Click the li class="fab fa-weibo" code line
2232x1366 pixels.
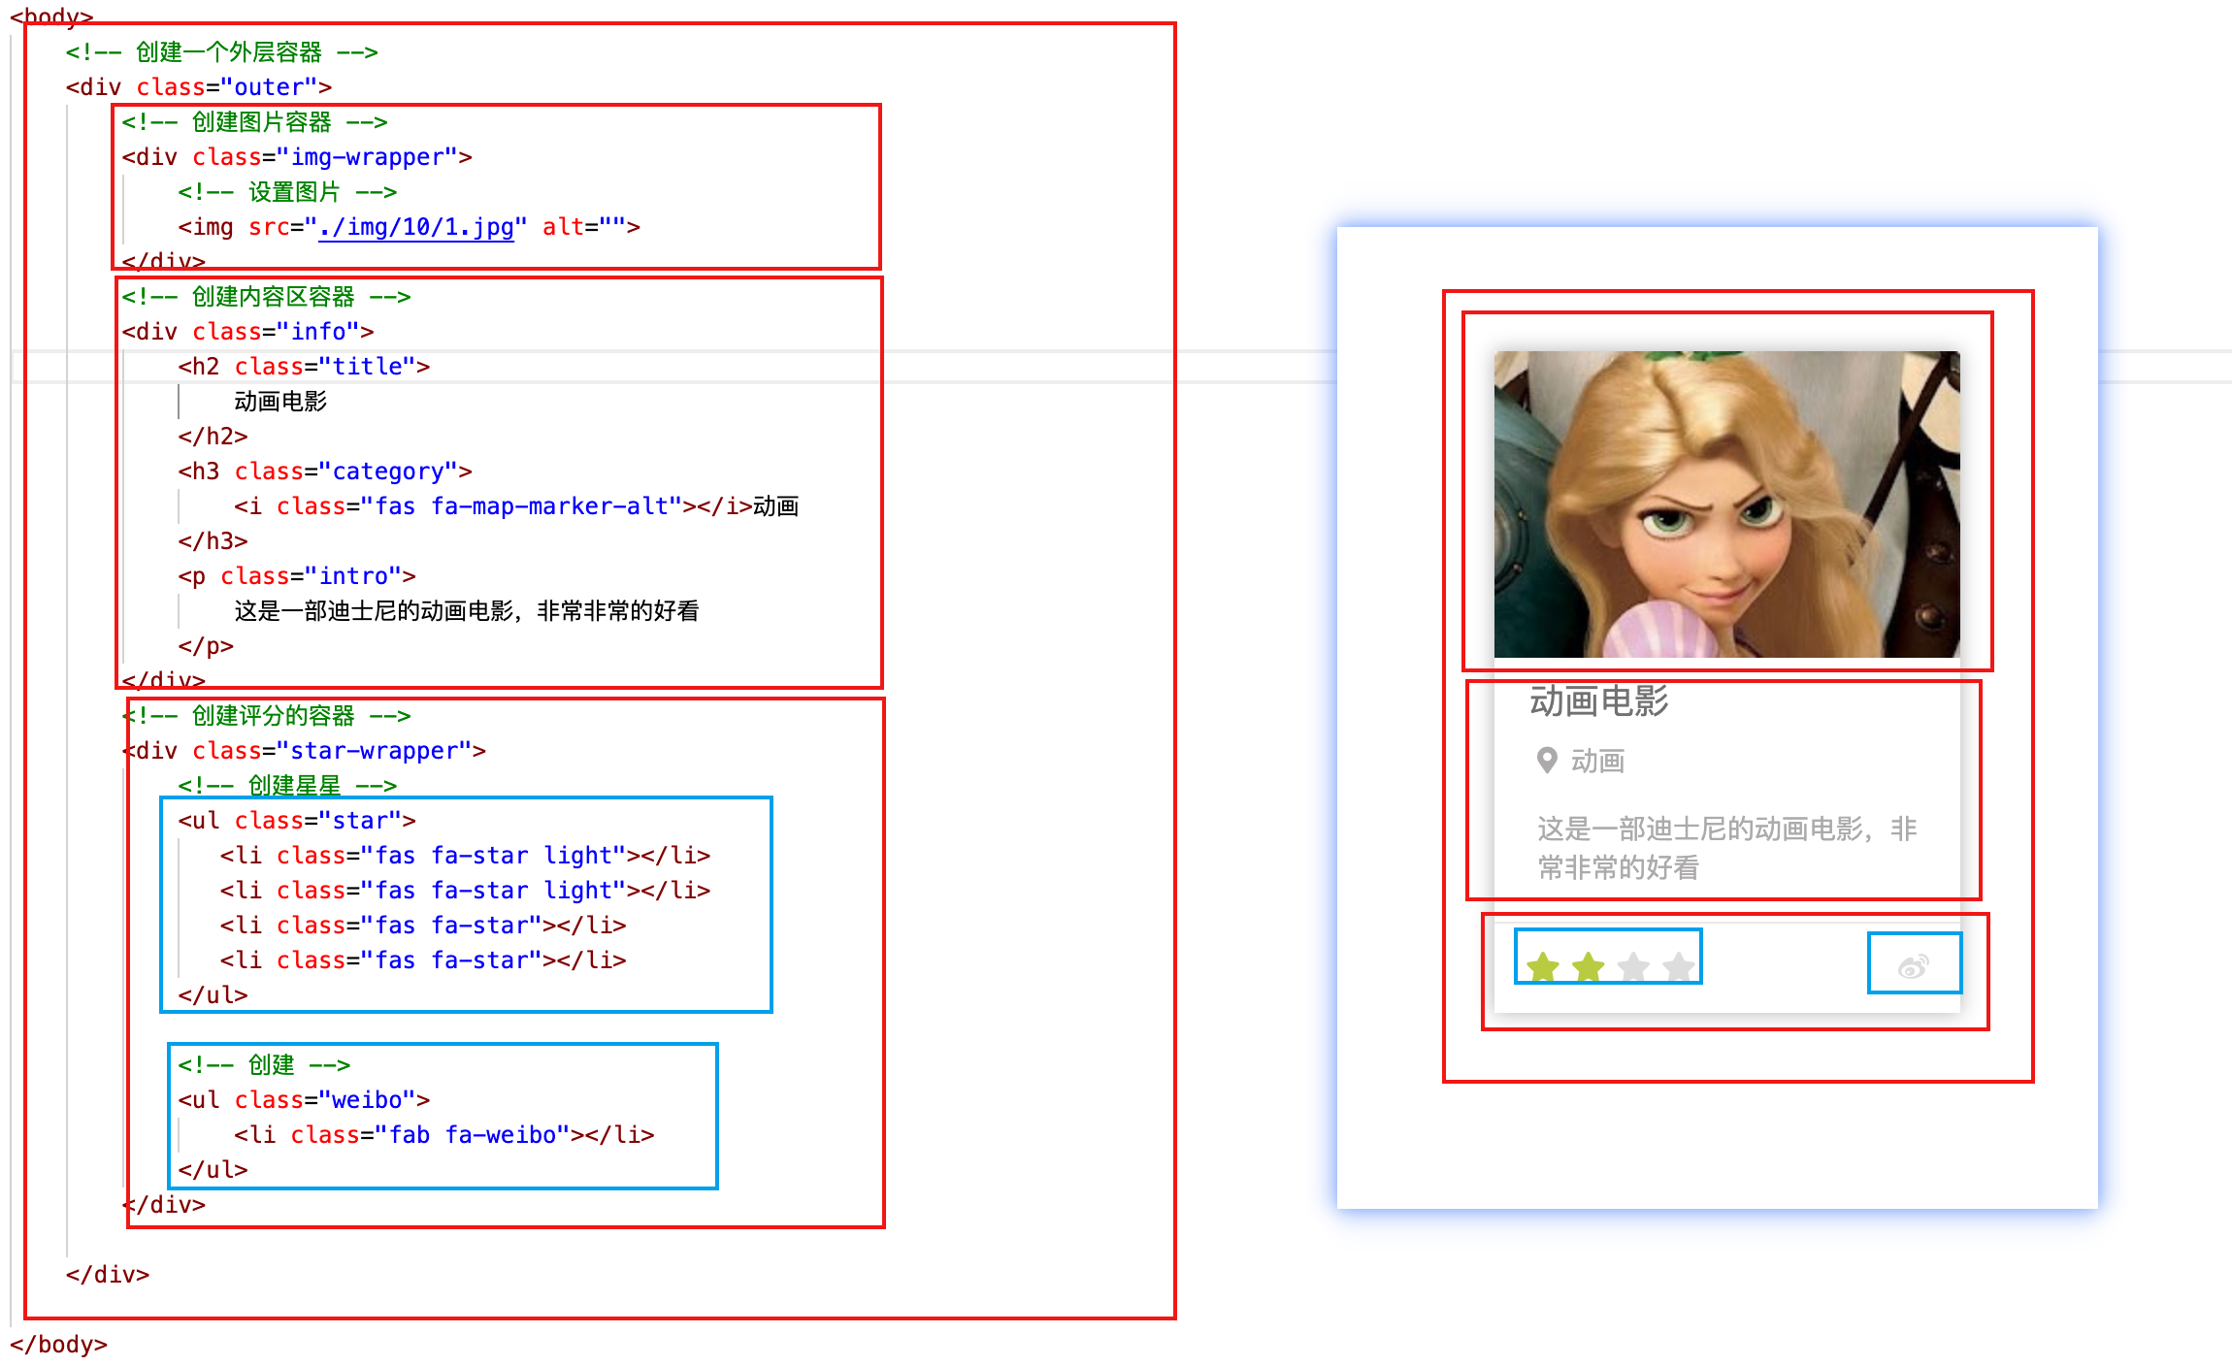(444, 1135)
